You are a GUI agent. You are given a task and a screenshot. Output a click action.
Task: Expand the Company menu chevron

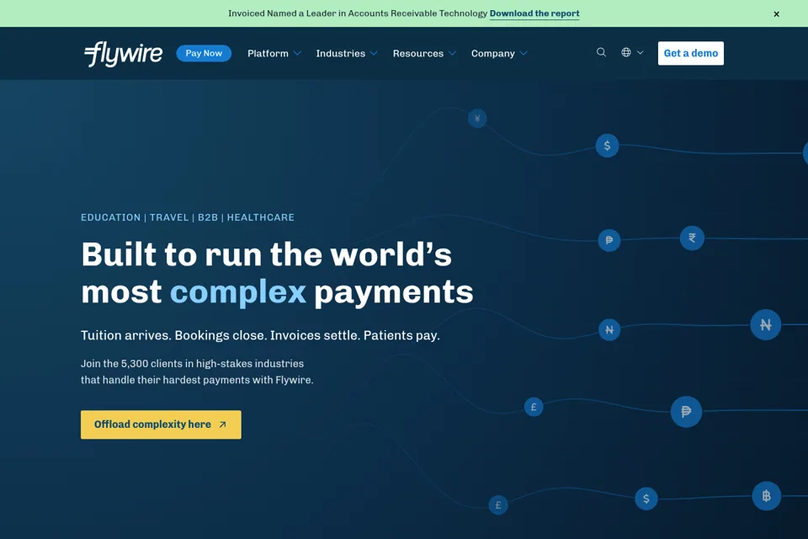(x=524, y=53)
